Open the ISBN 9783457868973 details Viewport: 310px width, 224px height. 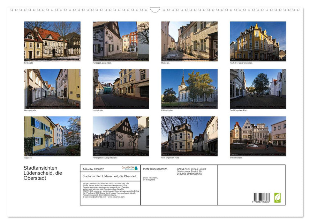[x=156, y=169]
